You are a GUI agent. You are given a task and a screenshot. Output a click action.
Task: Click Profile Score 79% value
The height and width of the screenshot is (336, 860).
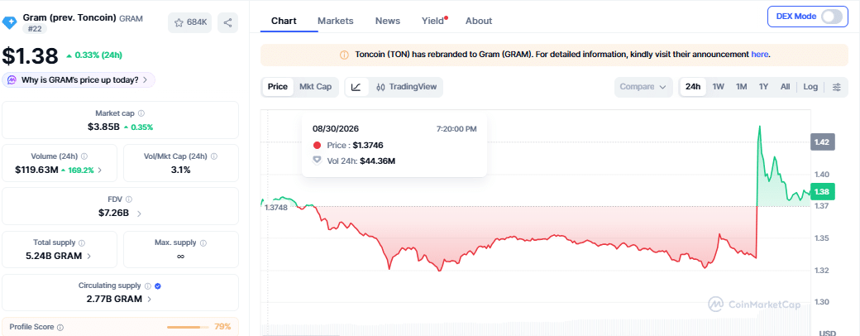tap(222, 327)
